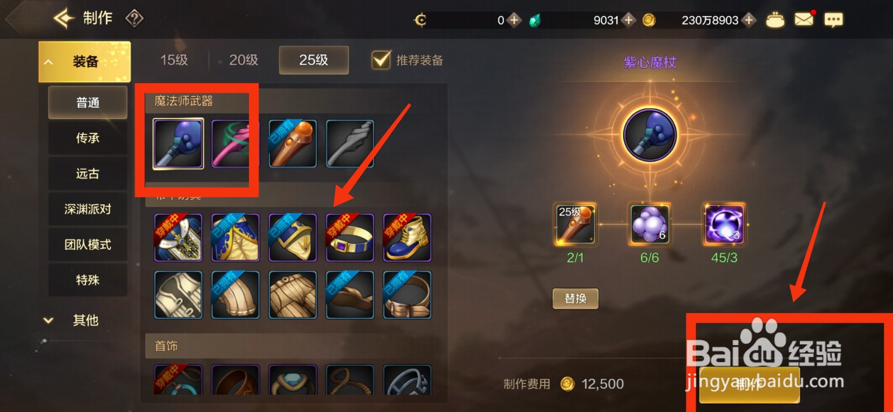Add gold with the plus beside 230万8903
This screenshot has width=893, height=412.
pos(749,20)
